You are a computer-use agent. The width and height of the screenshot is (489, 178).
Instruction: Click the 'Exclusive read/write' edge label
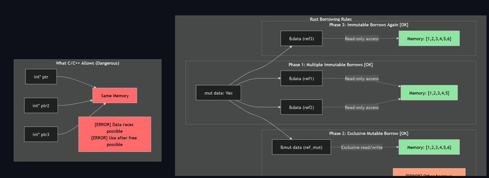point(362,147)
